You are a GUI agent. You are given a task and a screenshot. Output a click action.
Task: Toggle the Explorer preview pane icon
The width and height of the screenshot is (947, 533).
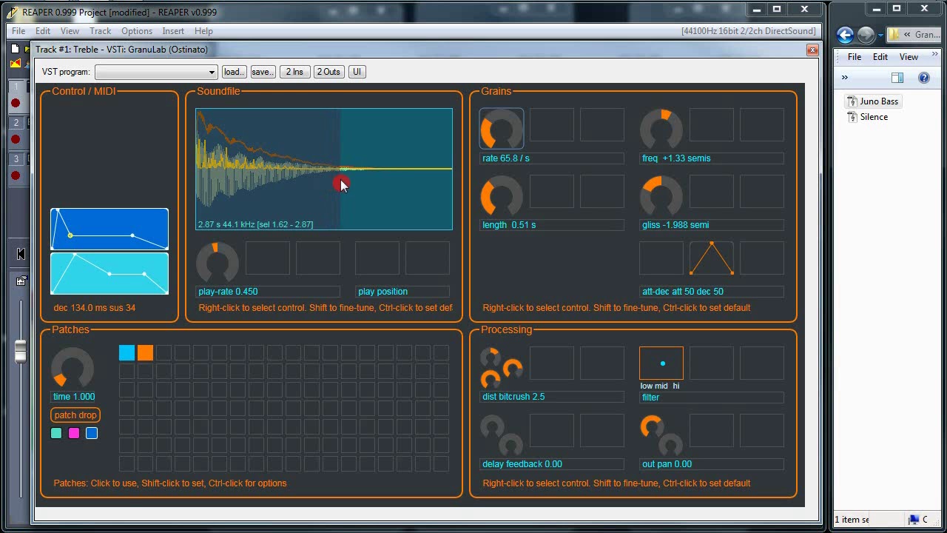(897, 78)
